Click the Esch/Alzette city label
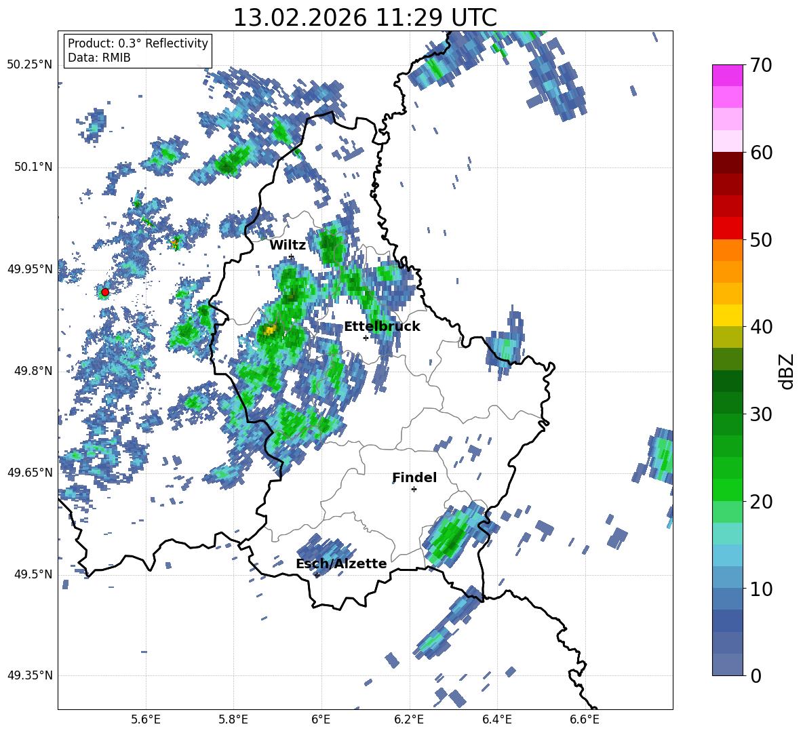The width and height of the screenshot is (803, 733). (342, 563)
